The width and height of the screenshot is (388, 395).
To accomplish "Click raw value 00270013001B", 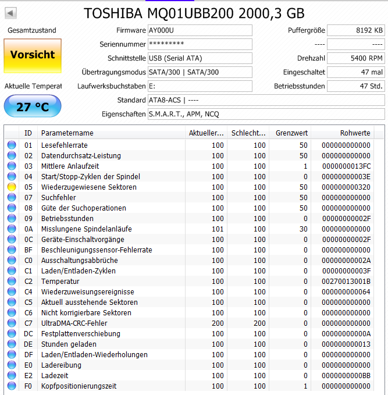I will coord(346,282).
